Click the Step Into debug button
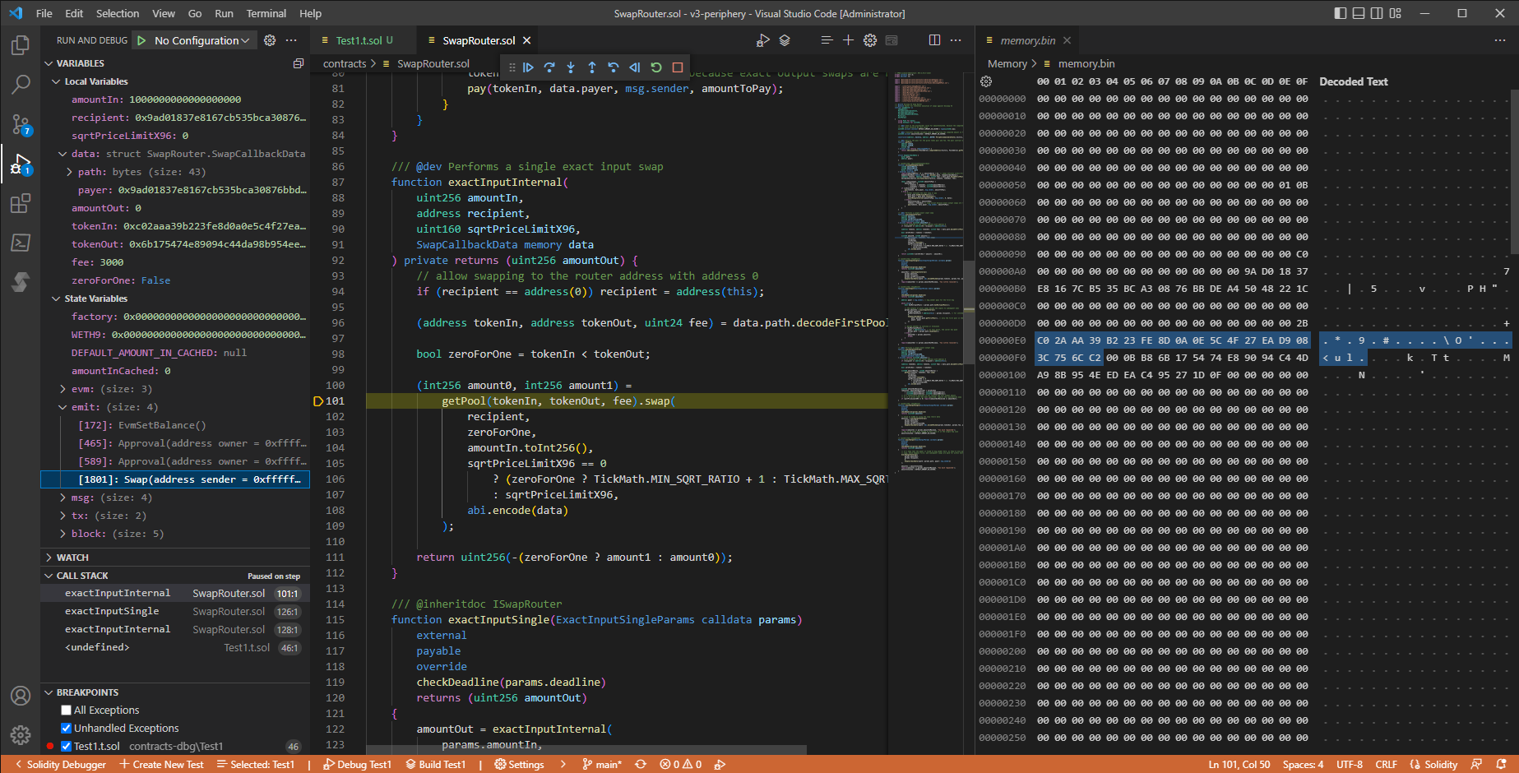This screenshot has height=773, width=1519. (x=571, y=67)
